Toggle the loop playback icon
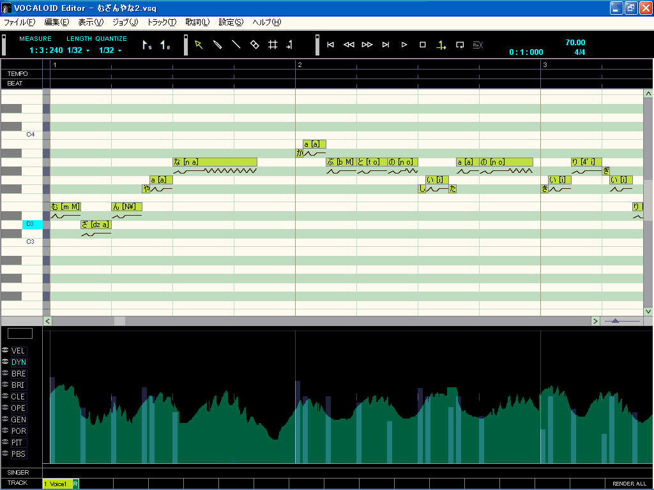Image resolution: width=654 pixels, height=490 pixels. pos(459,45)
